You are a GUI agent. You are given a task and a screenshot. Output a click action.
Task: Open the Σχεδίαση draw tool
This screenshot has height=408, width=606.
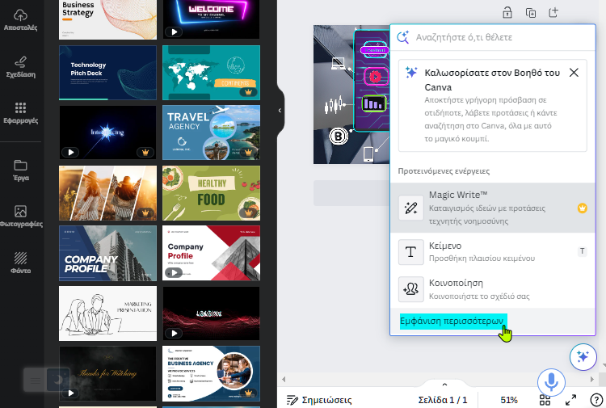coord(20,67)
